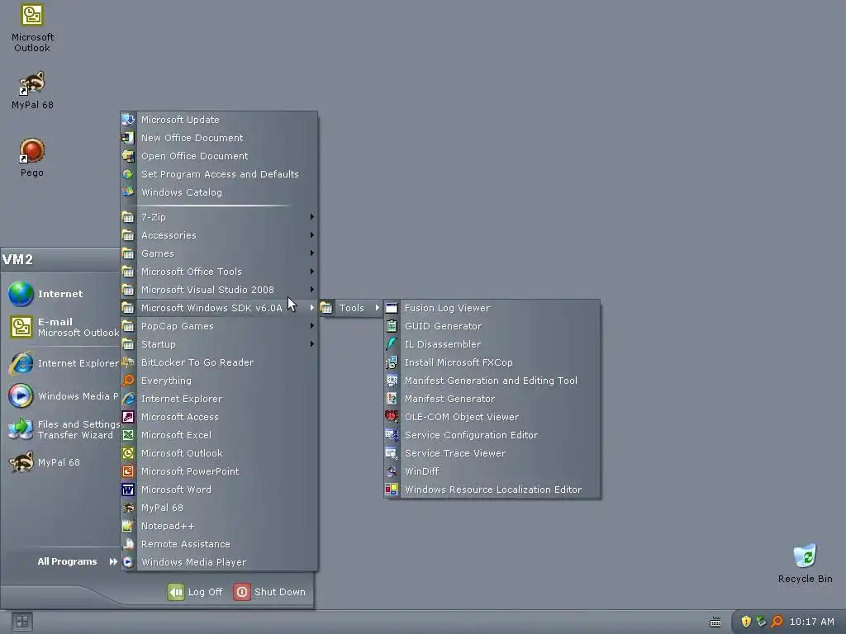
Task: Open Fusion Log Viewer icon
Action: click(x=392, y=308)
